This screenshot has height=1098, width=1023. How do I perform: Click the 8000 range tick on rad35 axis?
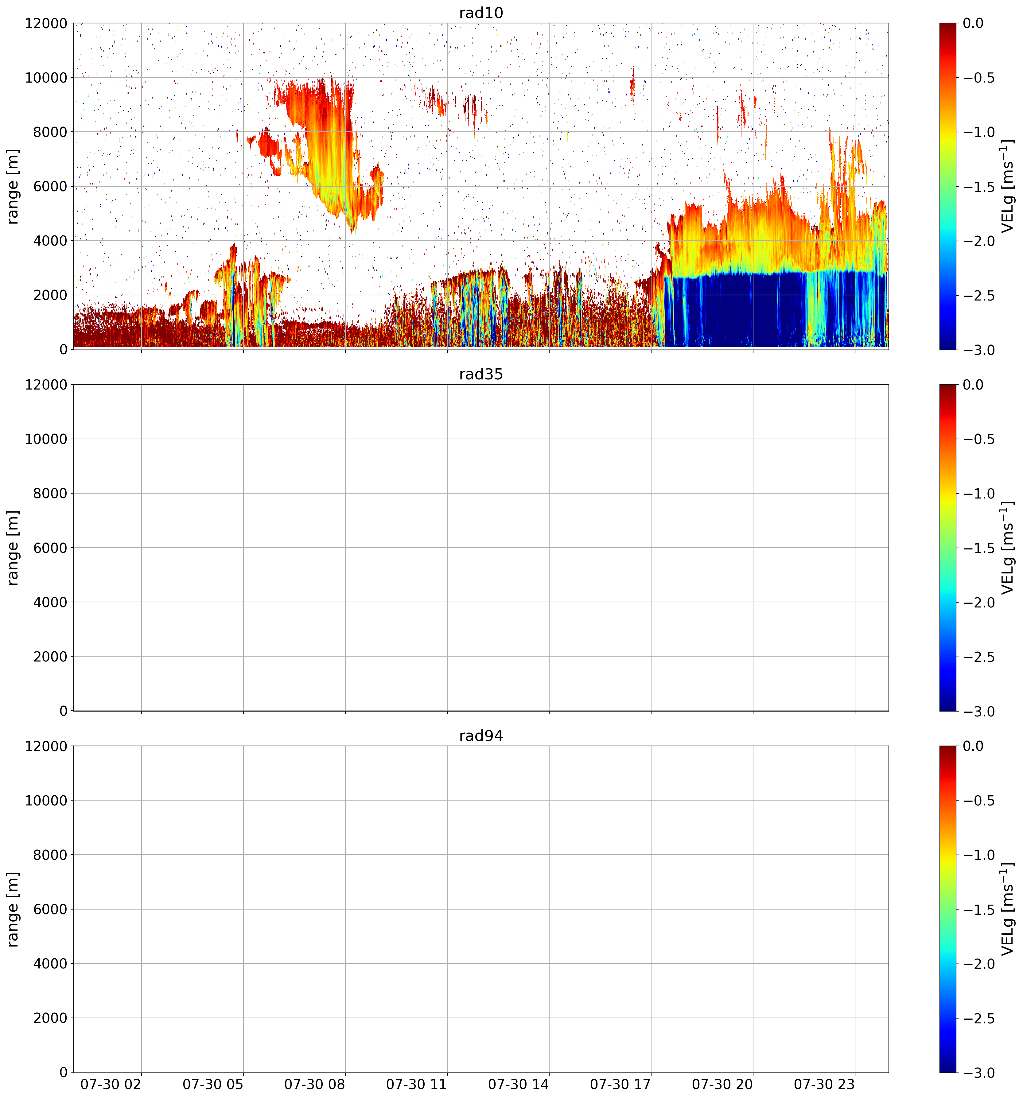tap(50, 494)
